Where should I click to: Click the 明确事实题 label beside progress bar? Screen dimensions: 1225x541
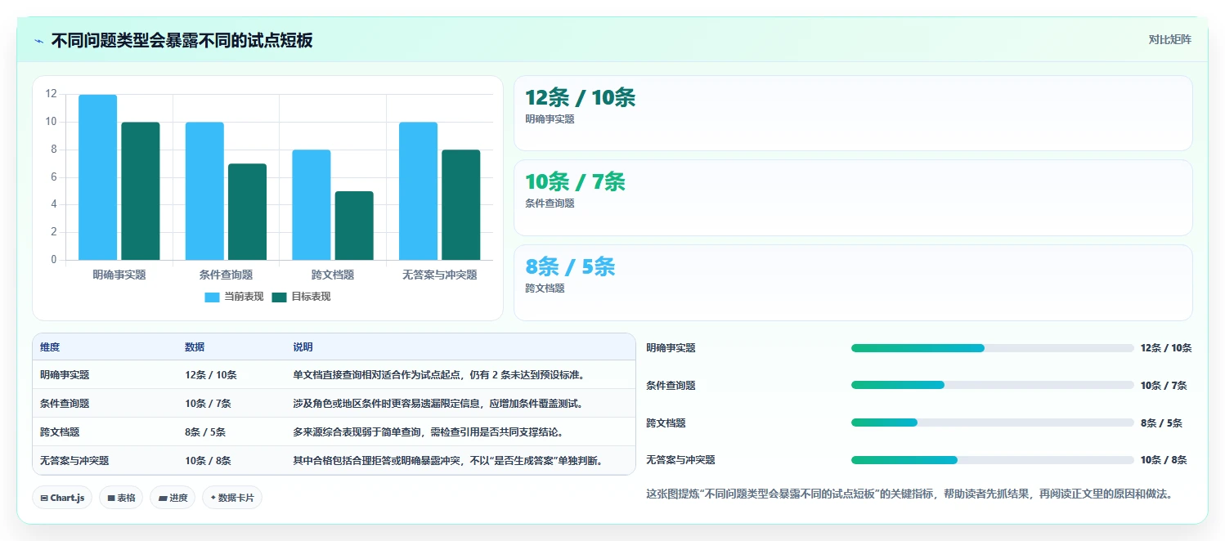click(671, 348)
